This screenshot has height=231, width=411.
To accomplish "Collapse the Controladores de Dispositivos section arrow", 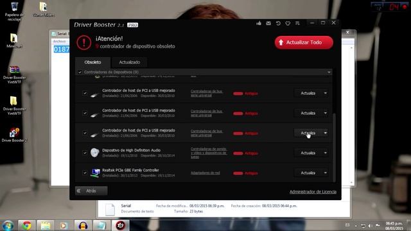I will click(x=329, y=72).
